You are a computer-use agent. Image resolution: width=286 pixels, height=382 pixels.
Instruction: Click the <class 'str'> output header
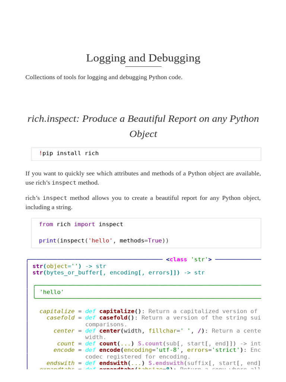click(189, 260)
